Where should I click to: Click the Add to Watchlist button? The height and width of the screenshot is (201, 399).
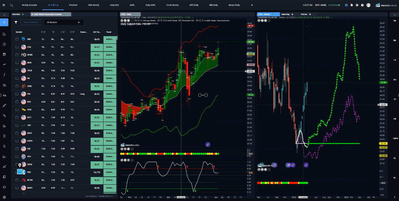(31, 22)
